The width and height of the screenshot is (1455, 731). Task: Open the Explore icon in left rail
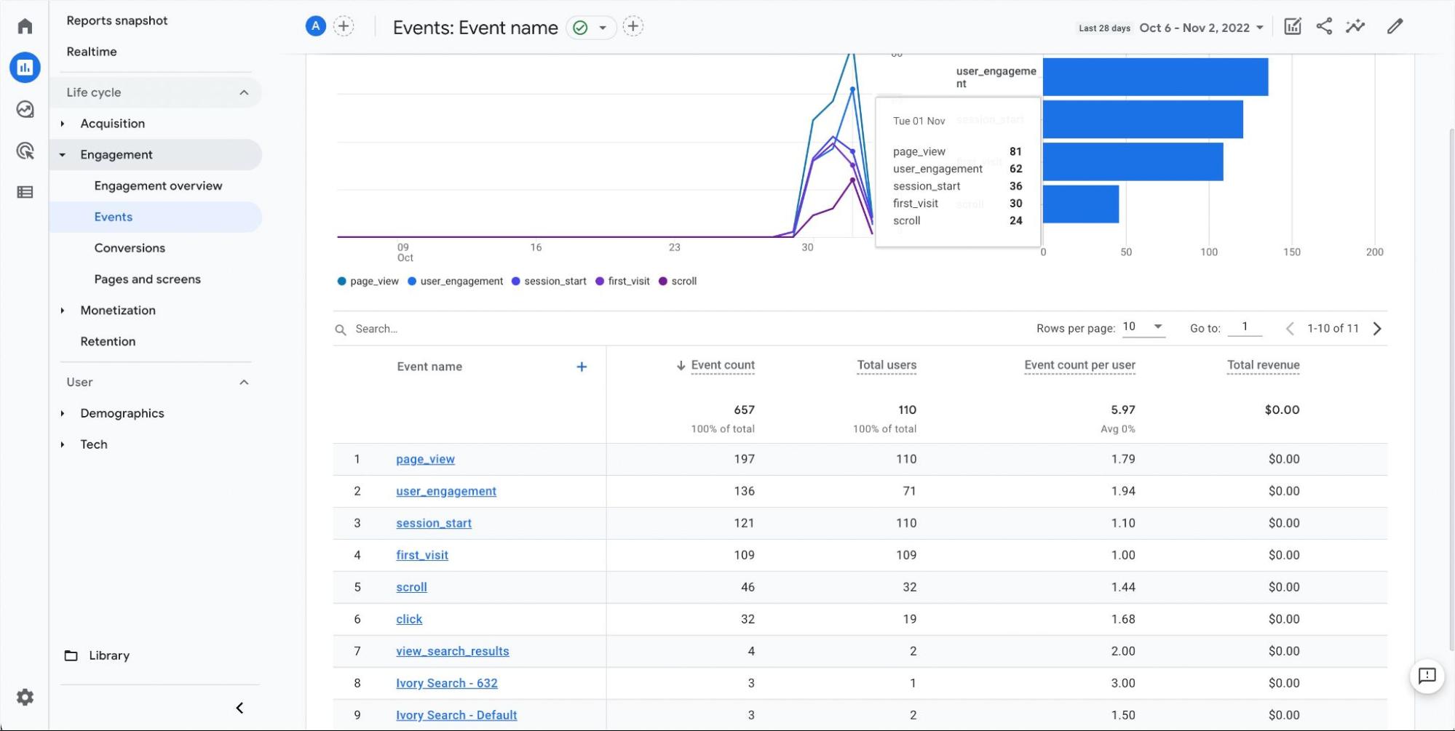(25, 109)
